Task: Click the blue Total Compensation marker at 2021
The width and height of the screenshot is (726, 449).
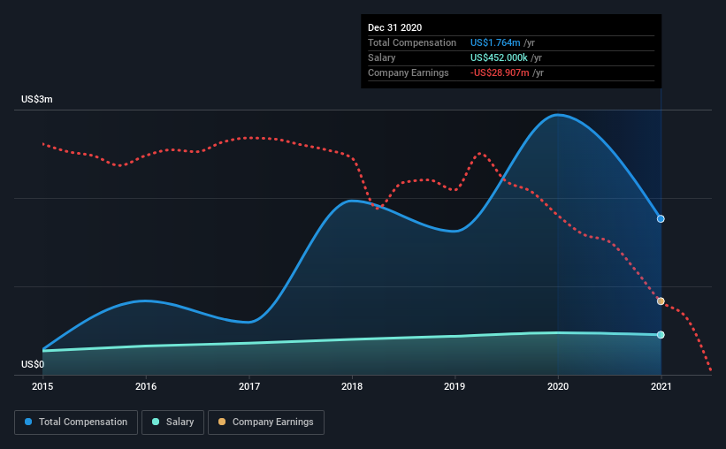Action: pyautogui.click(x=661, y=219)
